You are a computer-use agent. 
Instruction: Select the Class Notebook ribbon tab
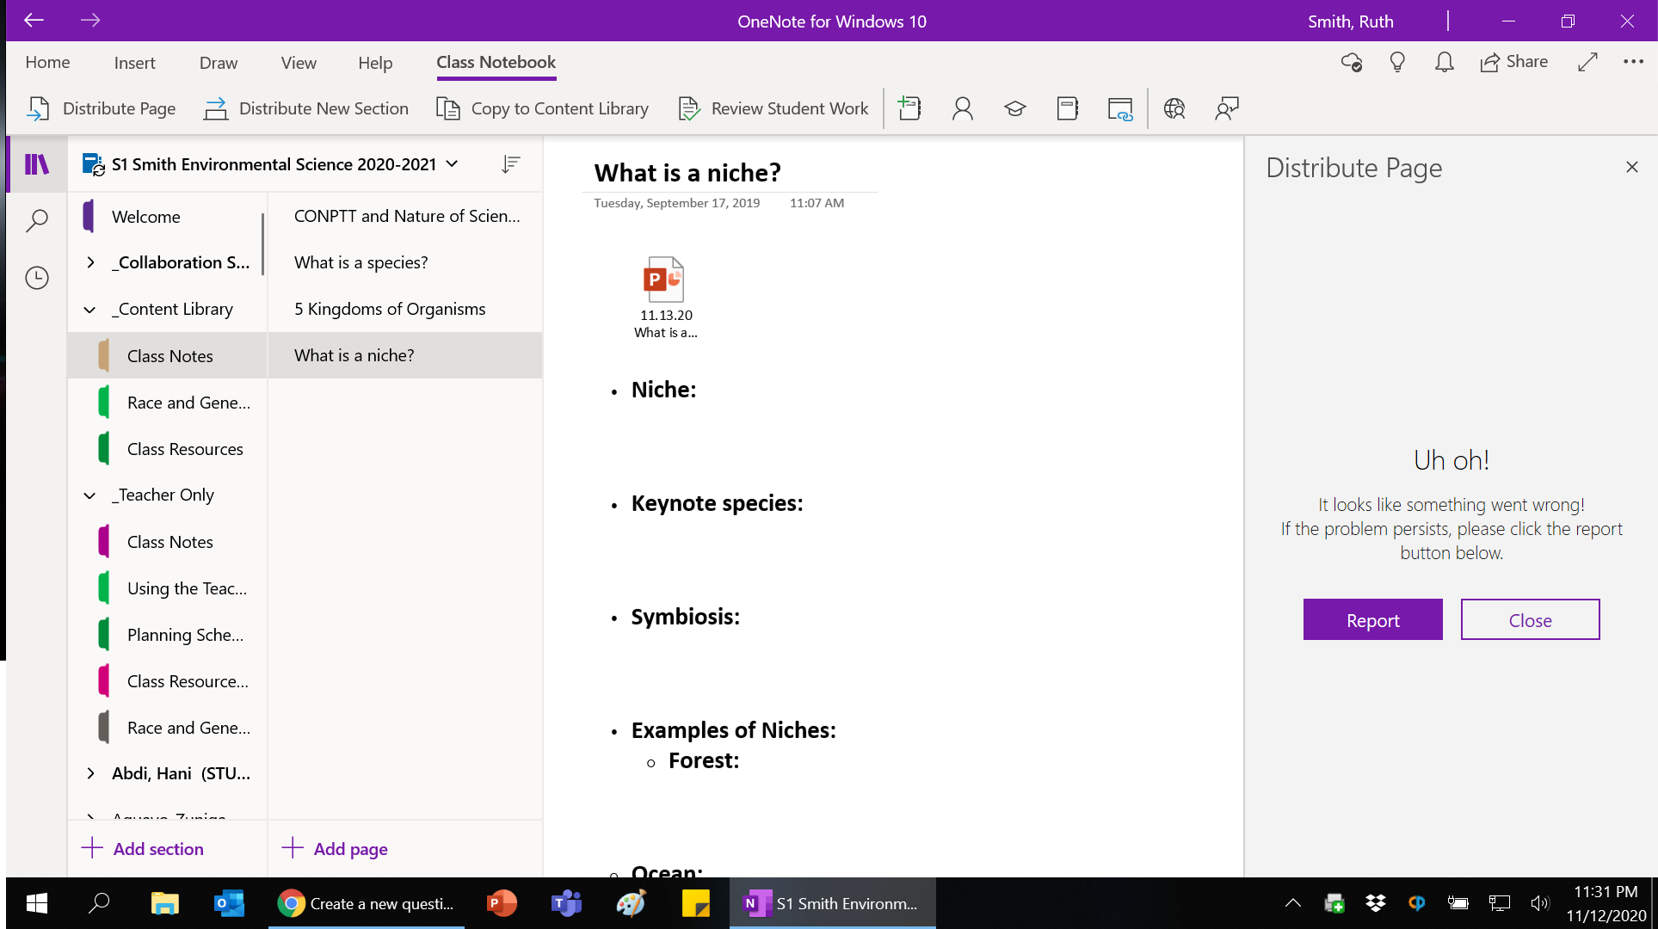[496, 61]
